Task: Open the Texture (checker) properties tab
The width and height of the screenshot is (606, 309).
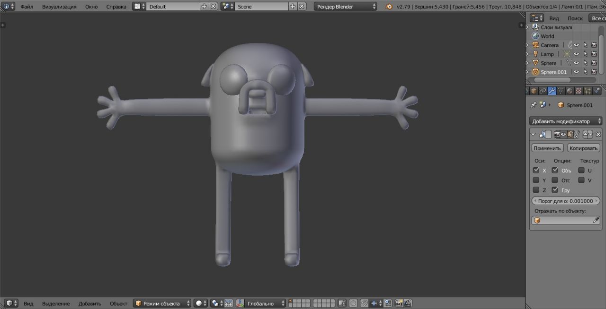Action: (x=579, y=91)
